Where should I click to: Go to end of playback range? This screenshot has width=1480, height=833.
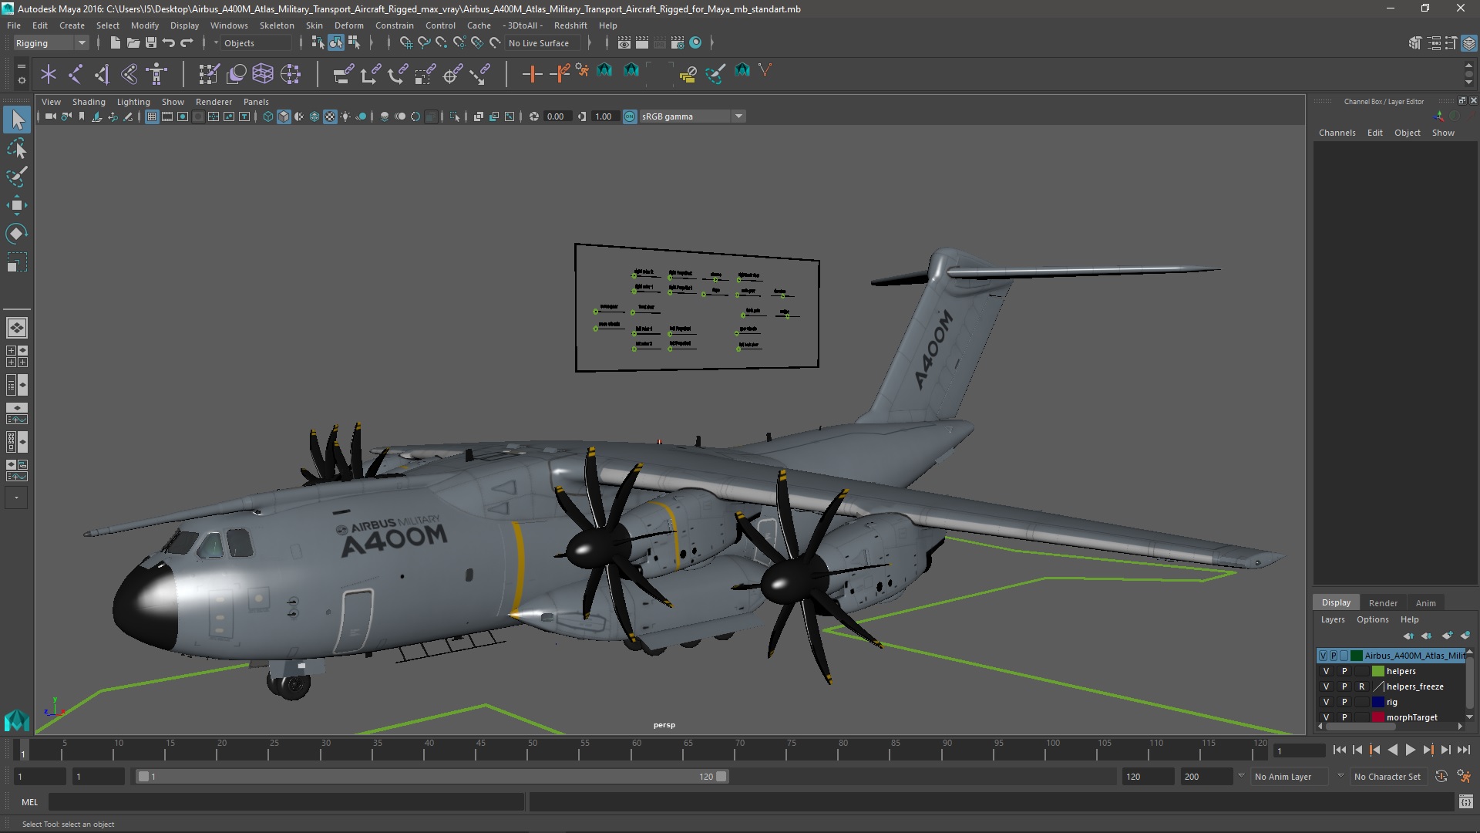click(1463, 750)
